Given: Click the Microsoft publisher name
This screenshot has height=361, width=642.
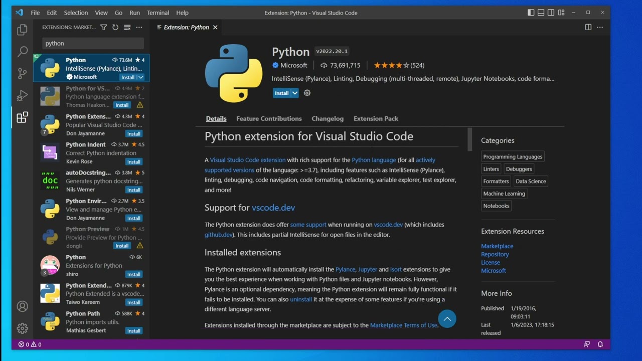Looking at the screenshot, I should pyautogui.click(x=294, y=65).
